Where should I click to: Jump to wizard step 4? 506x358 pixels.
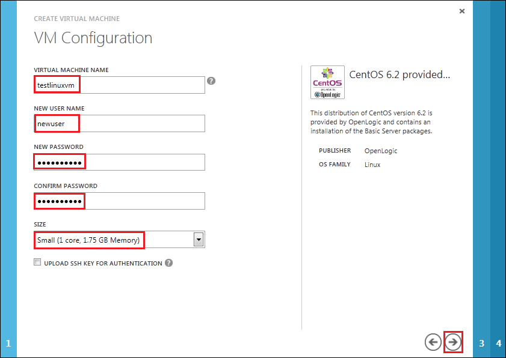coord(498,344)
